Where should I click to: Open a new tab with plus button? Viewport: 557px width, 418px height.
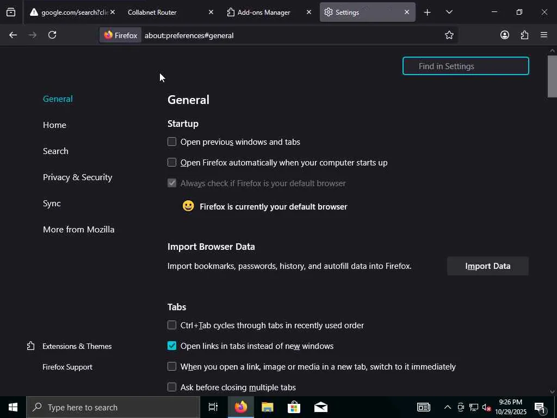[428, 13]
